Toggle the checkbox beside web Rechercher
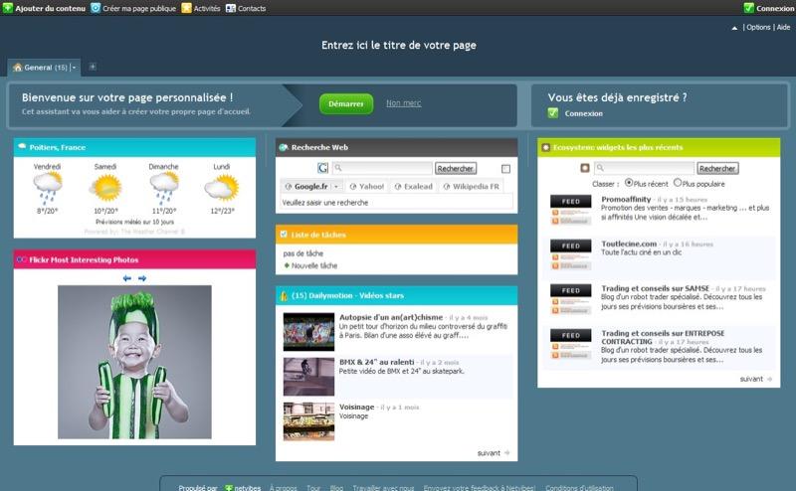Image resolution: width=796 pixels, height=491 pixels. 505,169
